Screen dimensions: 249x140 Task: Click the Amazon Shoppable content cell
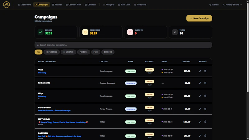(107, 83)
